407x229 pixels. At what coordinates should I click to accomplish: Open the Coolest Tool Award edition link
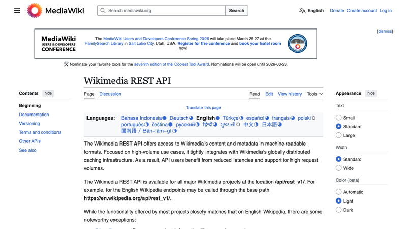[x=171, y=64]
